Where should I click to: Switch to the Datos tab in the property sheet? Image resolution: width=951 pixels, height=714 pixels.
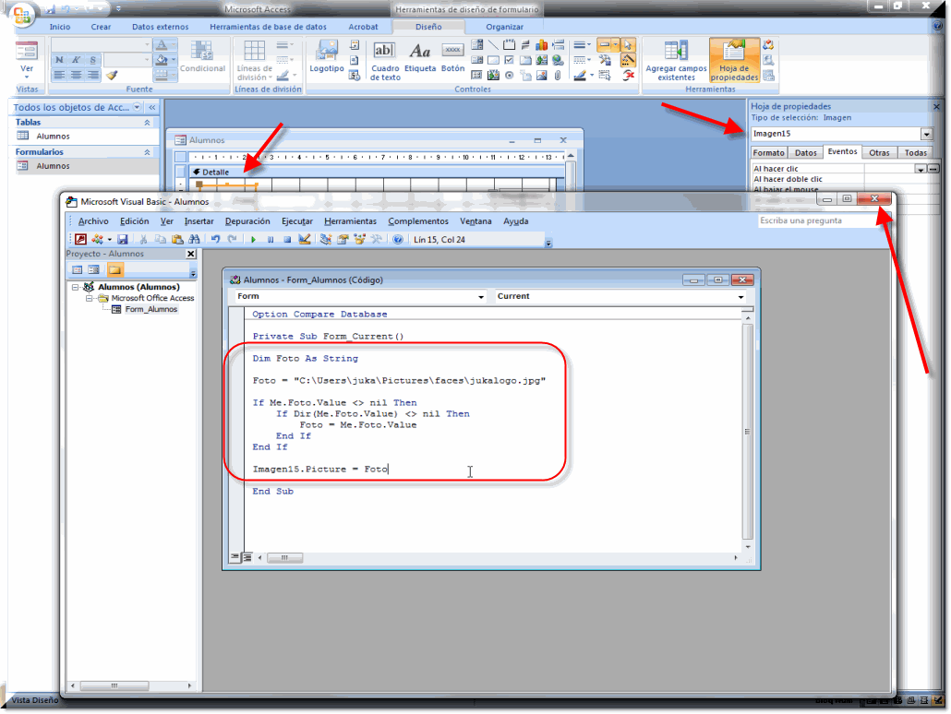coord(805,153)
